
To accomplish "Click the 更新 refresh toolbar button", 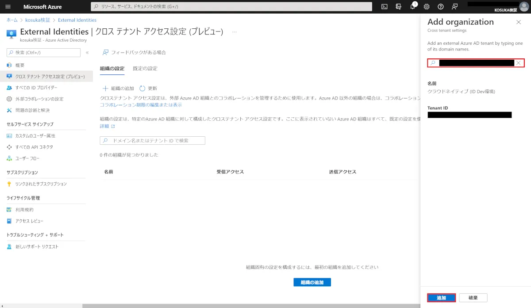I will 148,89.
